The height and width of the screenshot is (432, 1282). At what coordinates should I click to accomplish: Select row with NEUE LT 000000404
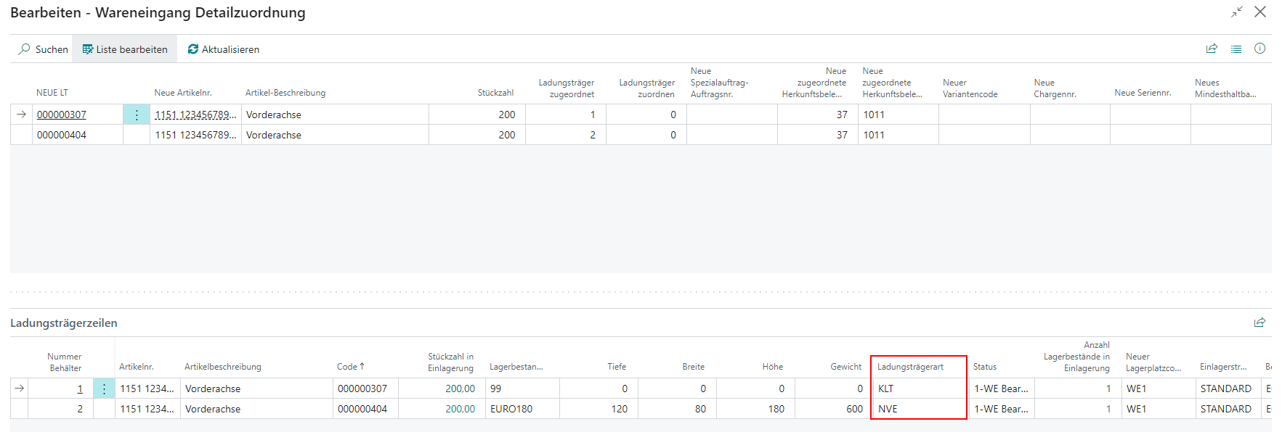point(62,135)
